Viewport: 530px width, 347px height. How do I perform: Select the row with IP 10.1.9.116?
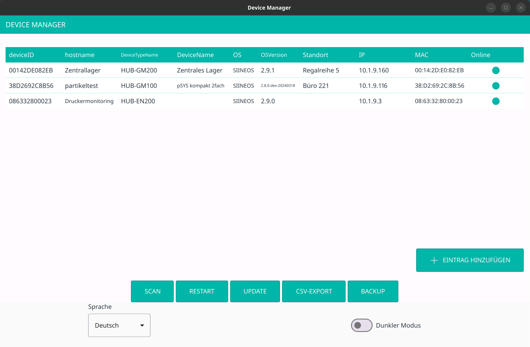point(373,86)
